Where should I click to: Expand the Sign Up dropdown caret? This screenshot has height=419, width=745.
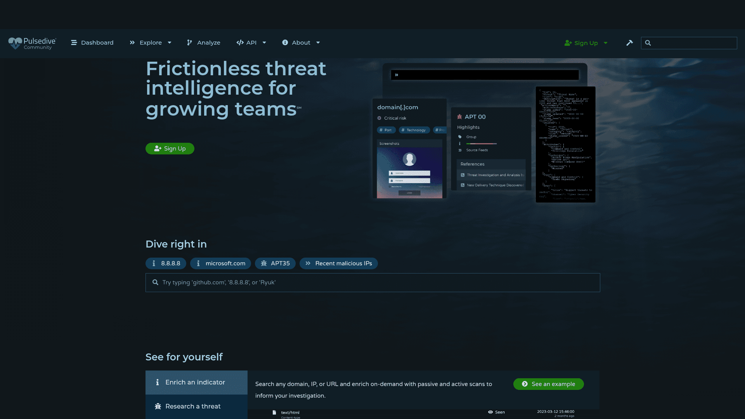point(606,43)
